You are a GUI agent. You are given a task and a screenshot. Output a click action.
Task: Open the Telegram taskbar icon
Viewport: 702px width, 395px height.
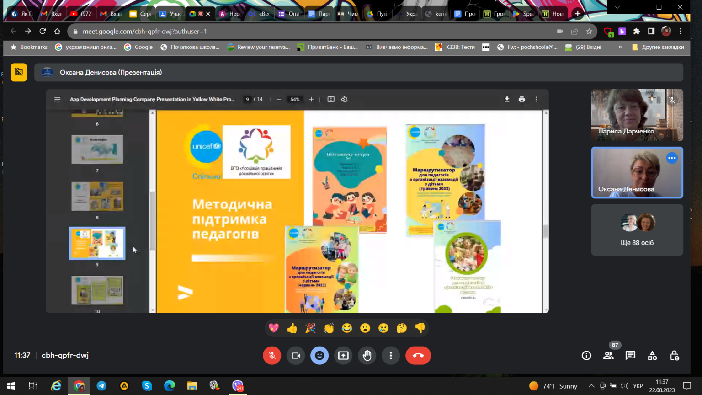coord(101,386)
